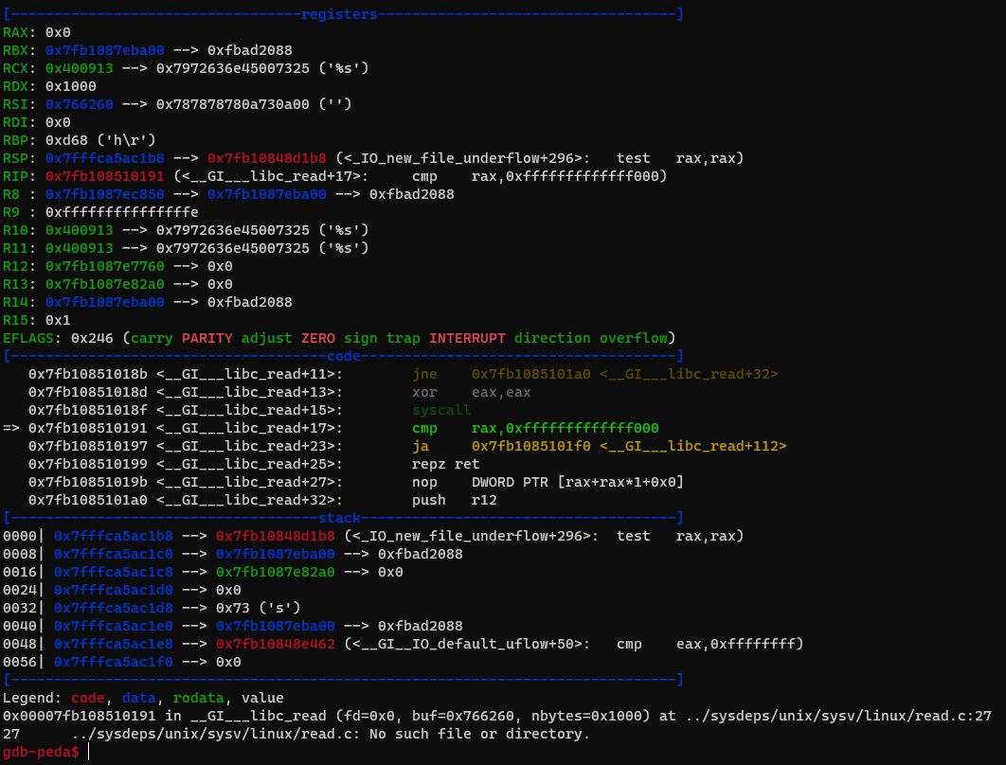This screenshot has width=1006, height=765.
Task: Click the 'code' word in Legend
Action: pyautogui.click(x=87, y=698)
